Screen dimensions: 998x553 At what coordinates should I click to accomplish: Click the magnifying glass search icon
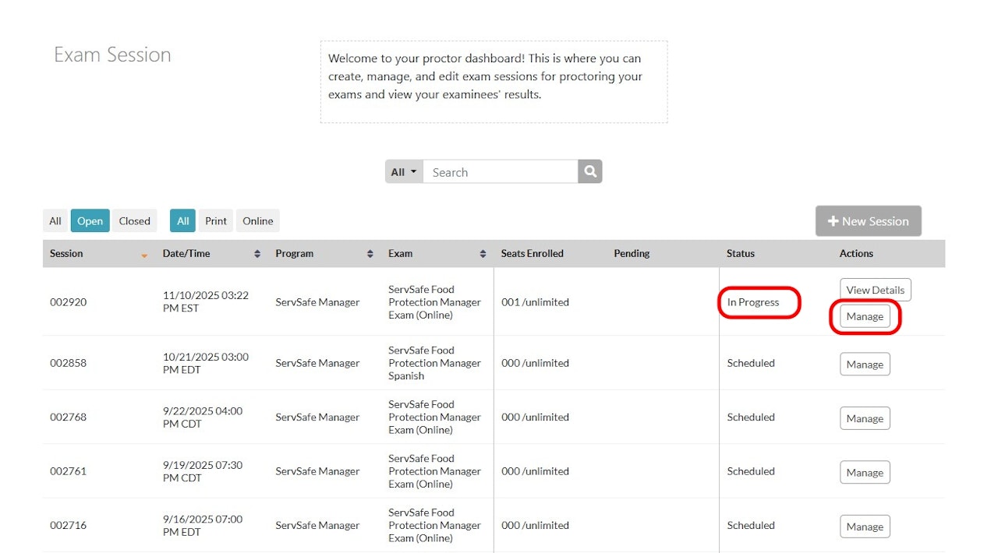[590, 172]
